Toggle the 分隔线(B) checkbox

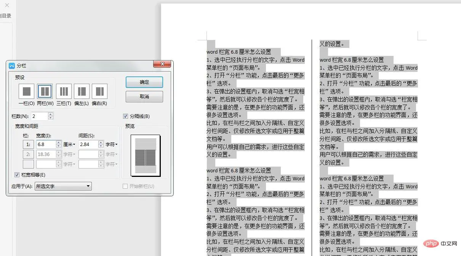tap(126, 116)
